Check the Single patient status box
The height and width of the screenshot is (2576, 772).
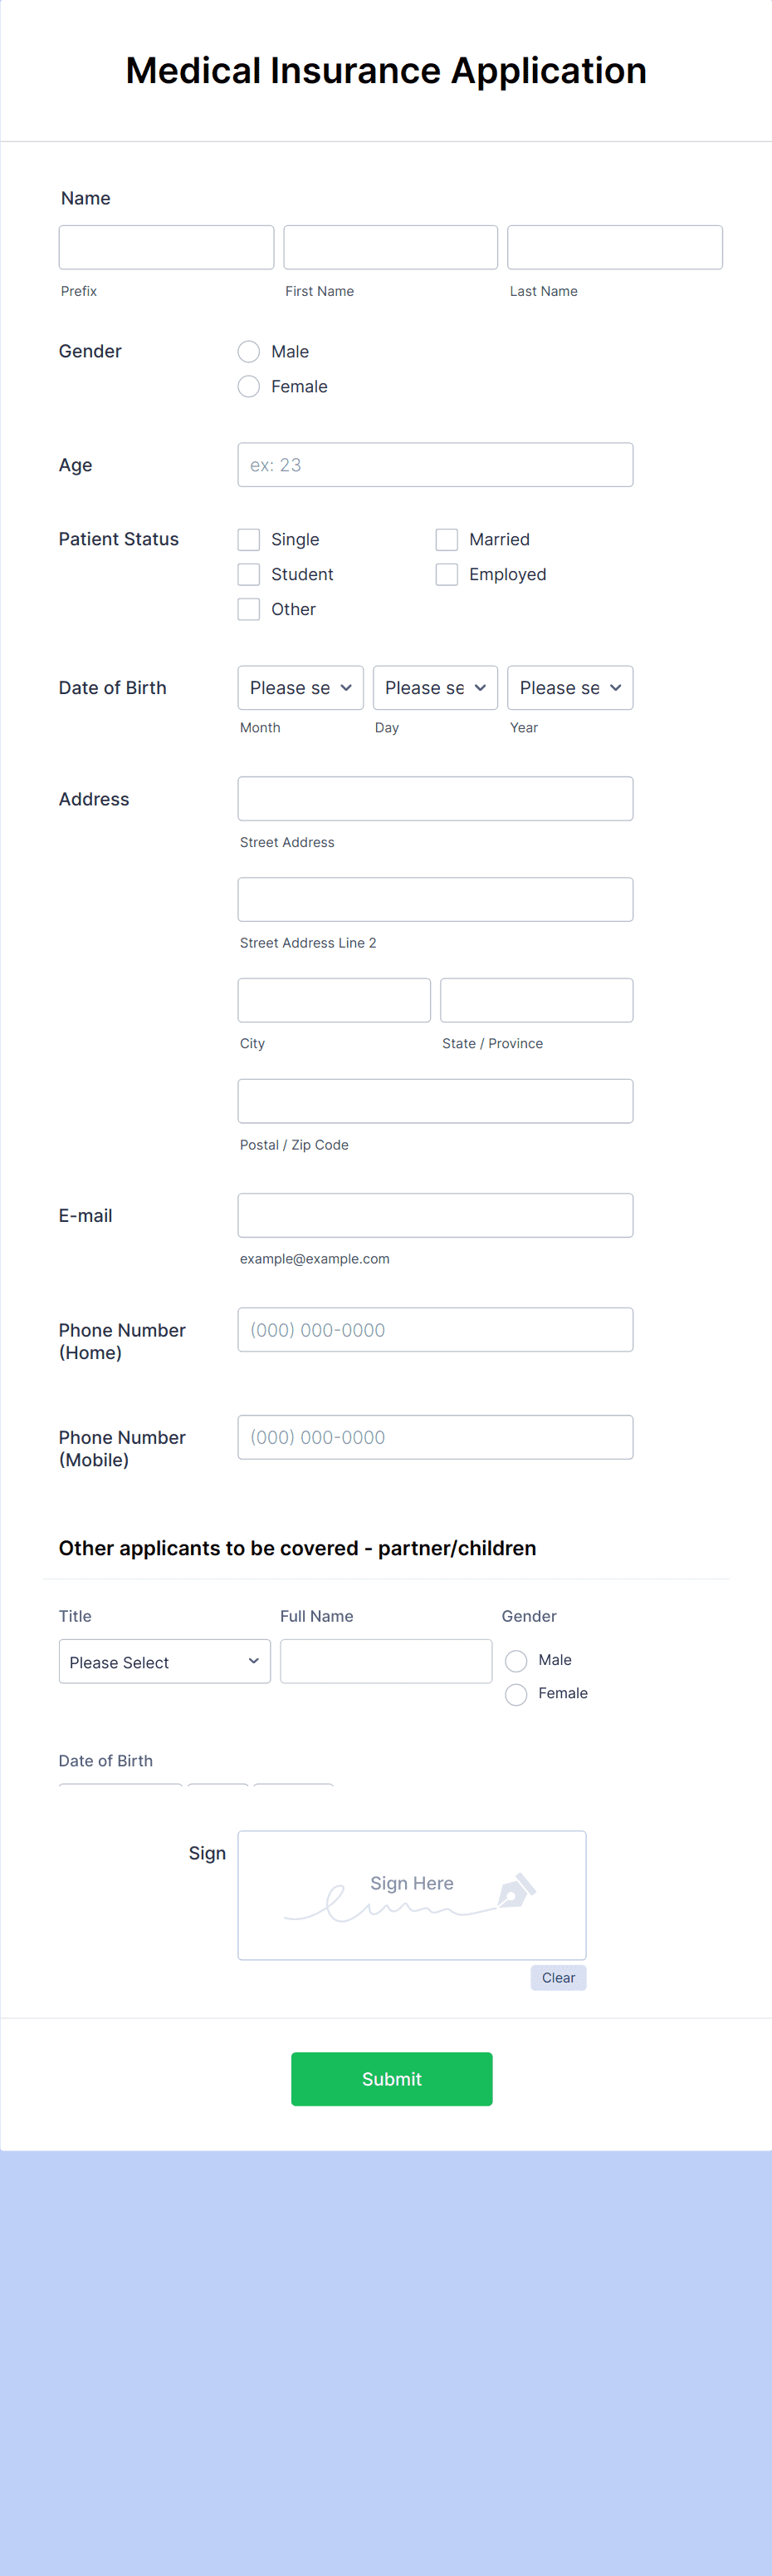(x=249, y=539)
